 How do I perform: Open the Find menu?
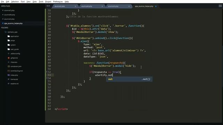click(x=23, y=2)
